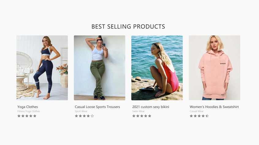Click the Casual Loose Sports Trousers title
Viewport: 259px width, 145px height.
pyautogui.click(x=97, y=107)
